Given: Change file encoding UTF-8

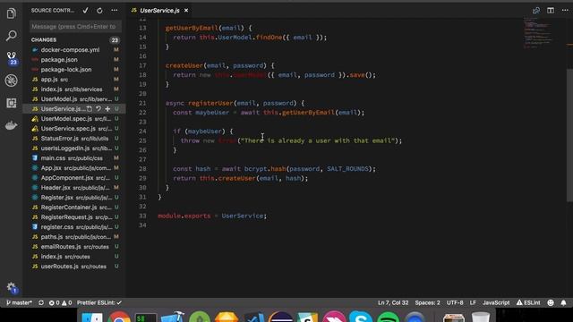Looking at the screenshot, I should [455, 302].
